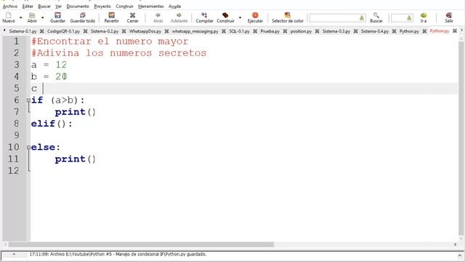The height and width of the screenshot is (262, 465).
Task: Place cursor on the "elif():" line
Action: (x=52, y=124)
